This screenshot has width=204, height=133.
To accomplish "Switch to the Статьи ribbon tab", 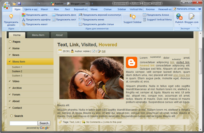I will (107, 9).
